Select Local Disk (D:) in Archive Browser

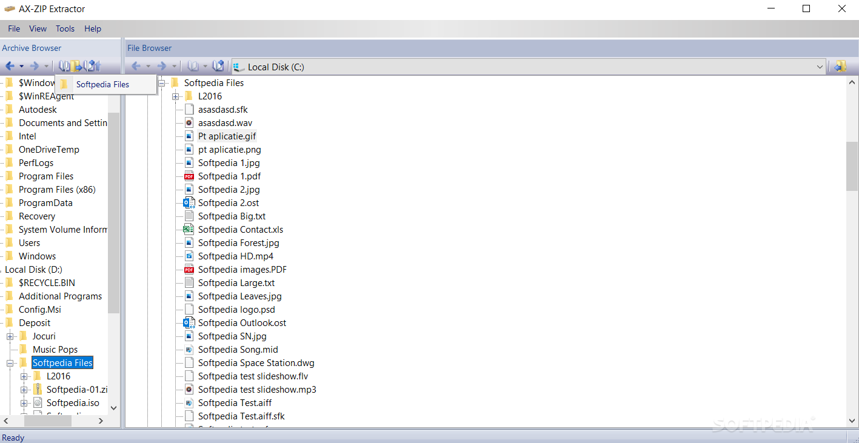(33, 270)
